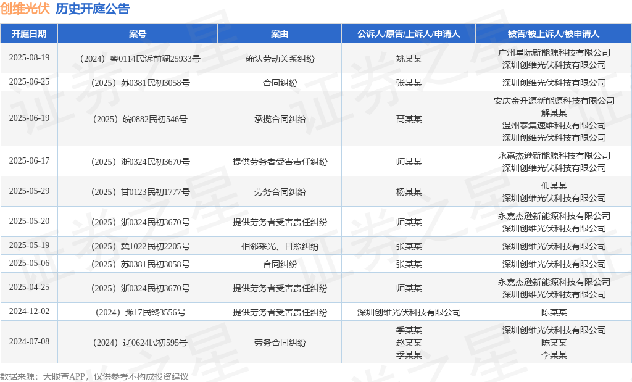The image size is (632, 382).
Task: Click the date cell 2025-06-17
Action: 29,161
